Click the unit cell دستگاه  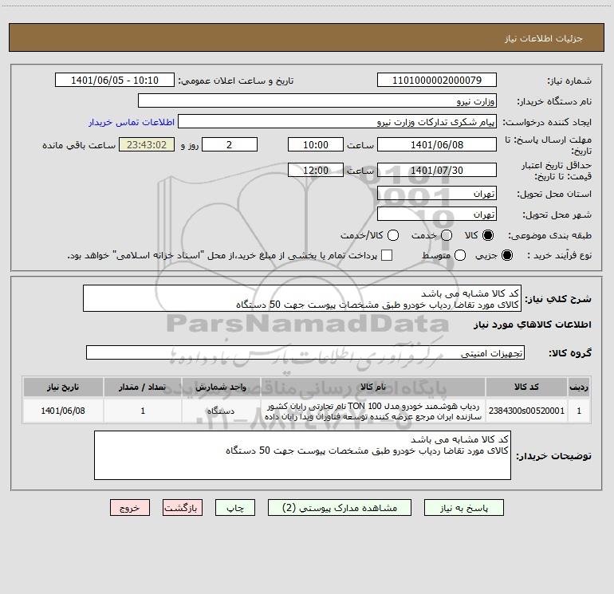click(x=221, y=411)
